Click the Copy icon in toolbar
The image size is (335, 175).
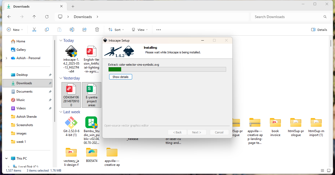[47, 30]
